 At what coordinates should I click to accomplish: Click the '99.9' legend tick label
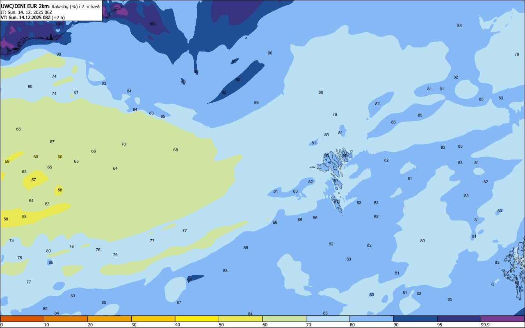[485, 325]
